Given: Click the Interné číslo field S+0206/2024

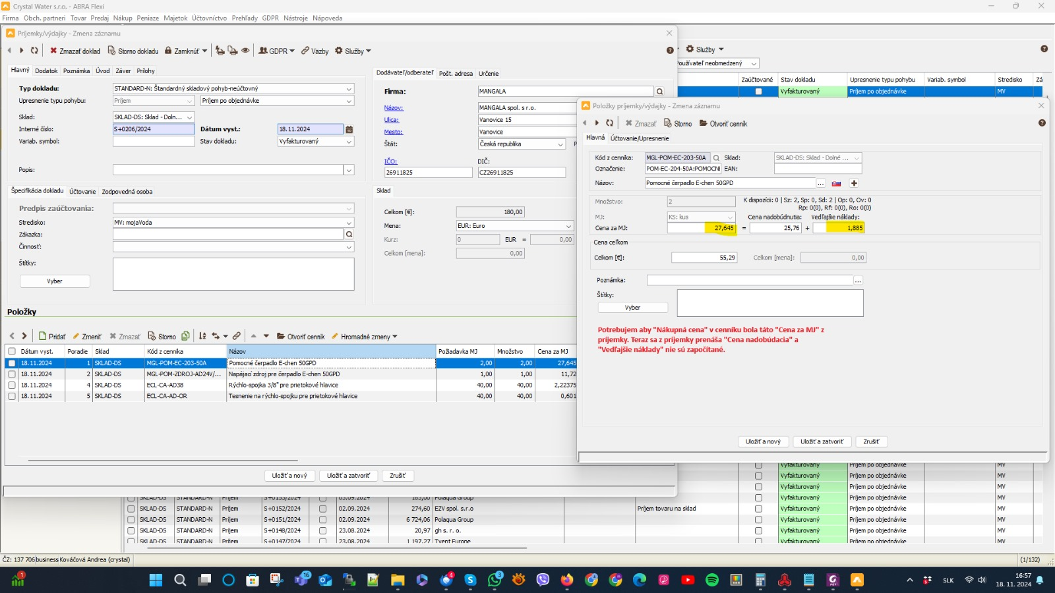Looking at the screenshot, I should coord(154,129).
